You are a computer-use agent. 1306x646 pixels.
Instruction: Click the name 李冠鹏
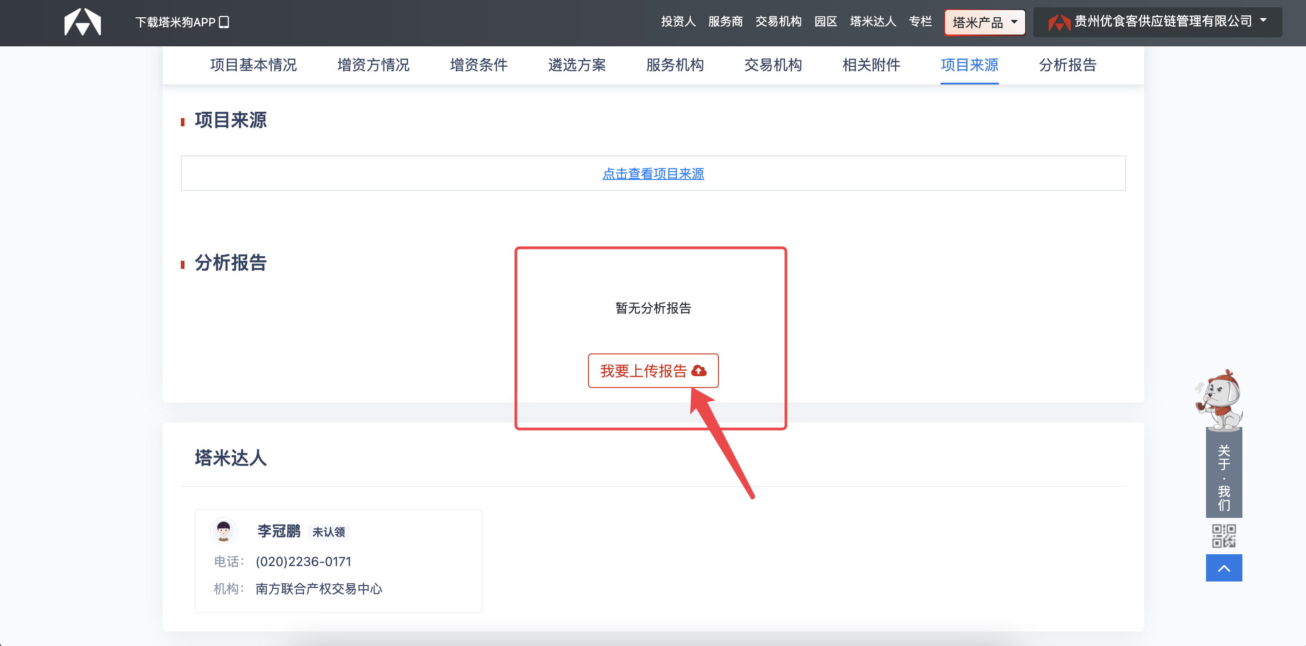click(279, 531)
